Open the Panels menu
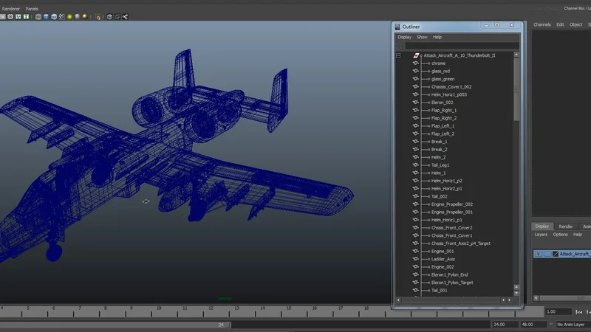This screenshot has width=591, height=332. 32,9
